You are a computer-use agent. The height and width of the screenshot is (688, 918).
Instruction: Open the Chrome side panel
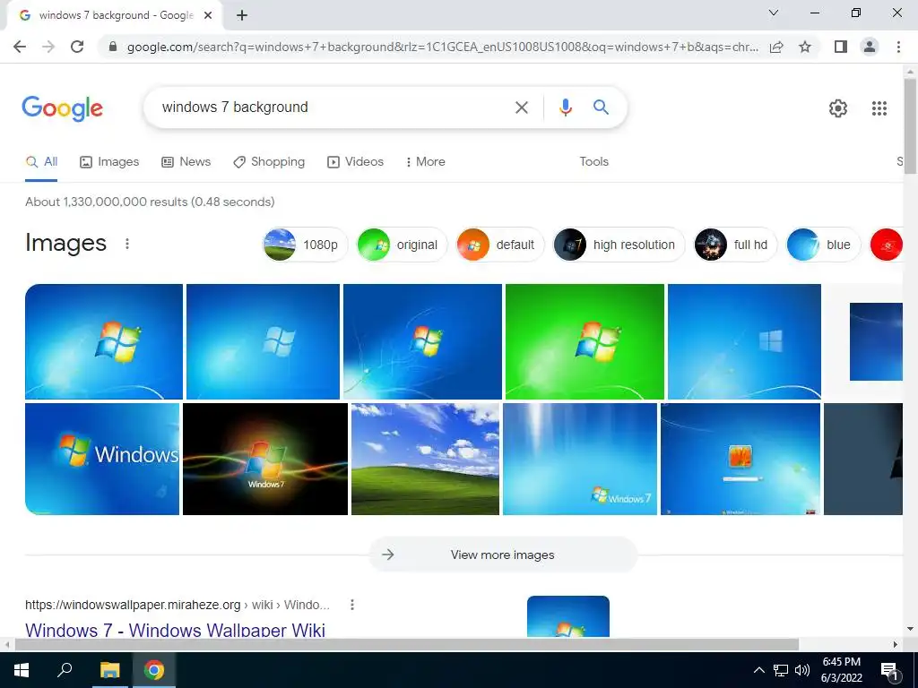(841, 47)
